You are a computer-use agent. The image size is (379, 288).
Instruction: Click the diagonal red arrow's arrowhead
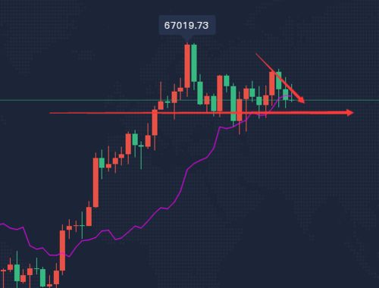301,99
